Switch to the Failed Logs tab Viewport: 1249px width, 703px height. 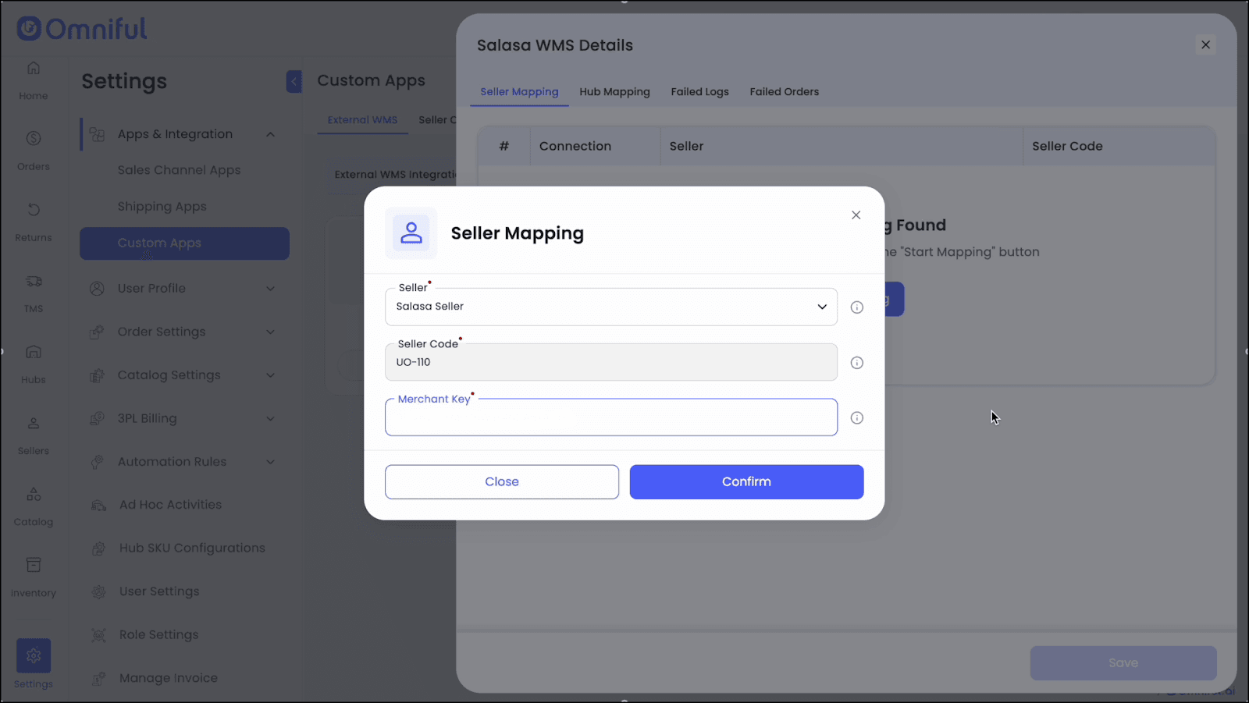(x=699, y=92)
